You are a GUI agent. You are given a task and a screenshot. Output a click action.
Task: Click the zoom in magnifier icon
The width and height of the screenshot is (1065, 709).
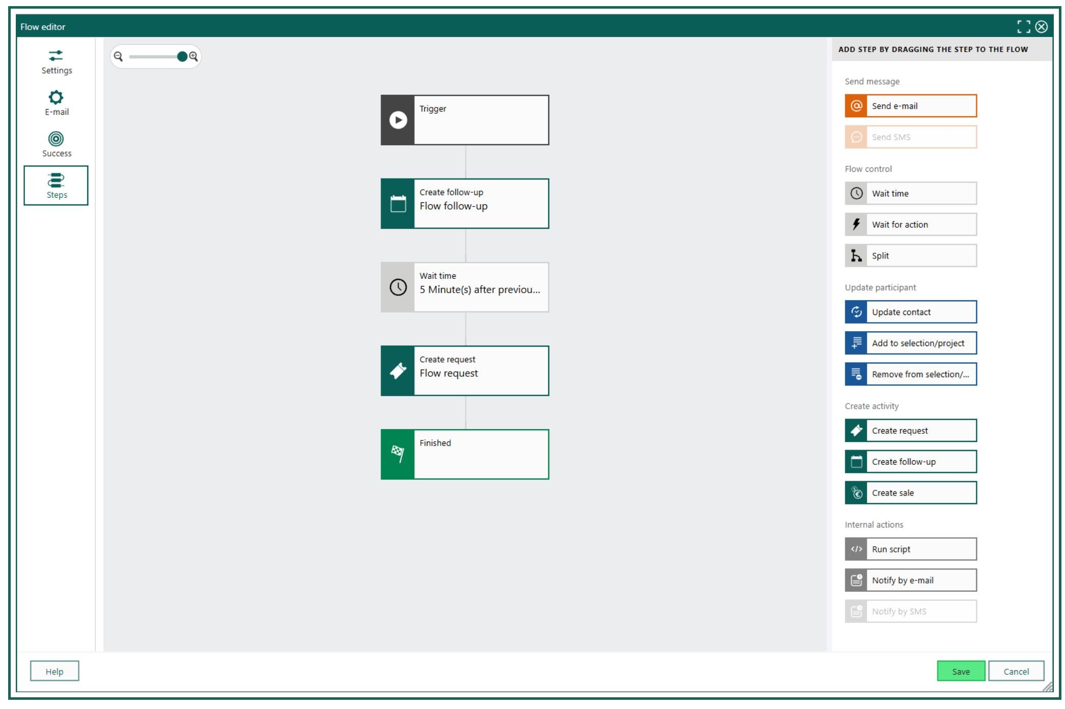tap(193, 57)
